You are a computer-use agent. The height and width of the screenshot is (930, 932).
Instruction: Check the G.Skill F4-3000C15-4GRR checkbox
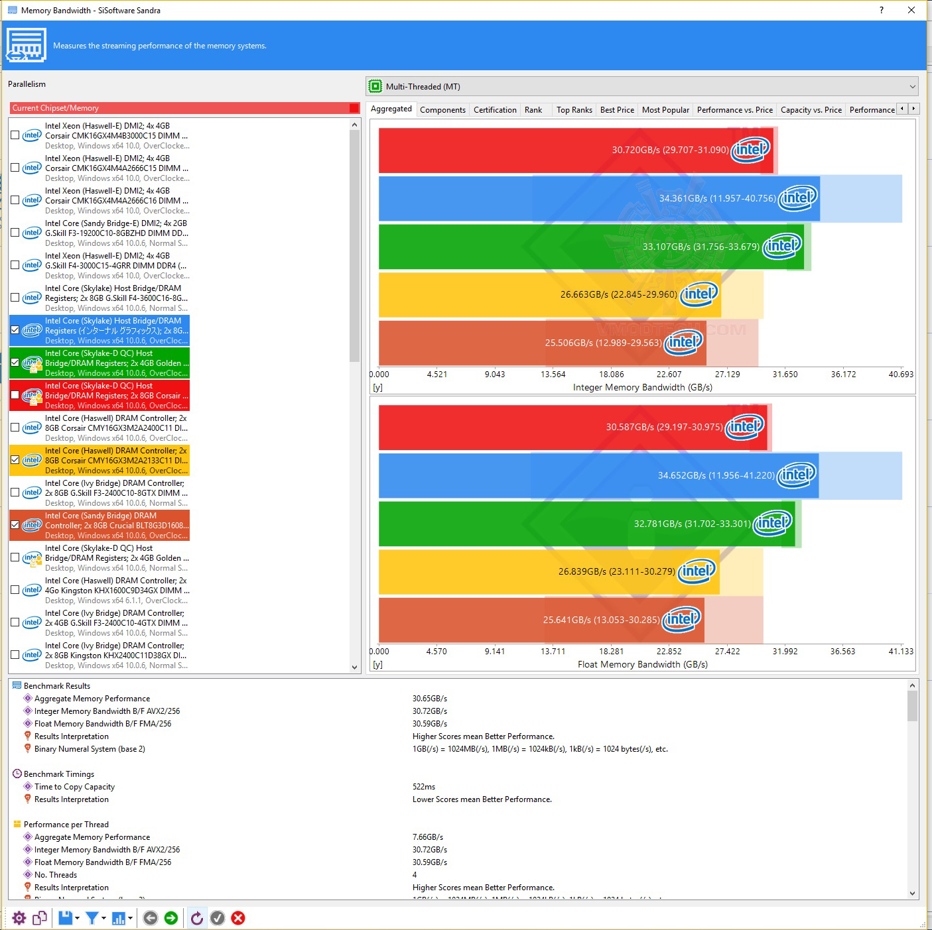tap(15, 265)
